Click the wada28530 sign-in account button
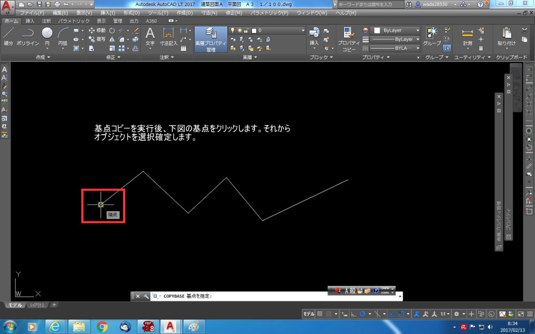The height and width of the screenshot is (334, 535). (x=434, y=4)
